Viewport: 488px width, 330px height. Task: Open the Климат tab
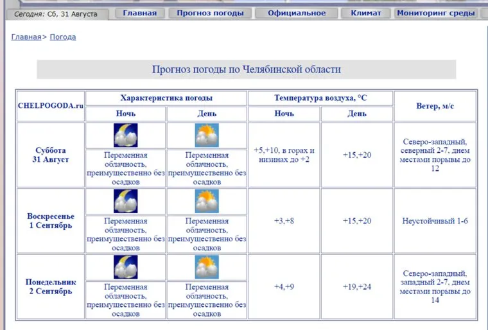point(365,13)
